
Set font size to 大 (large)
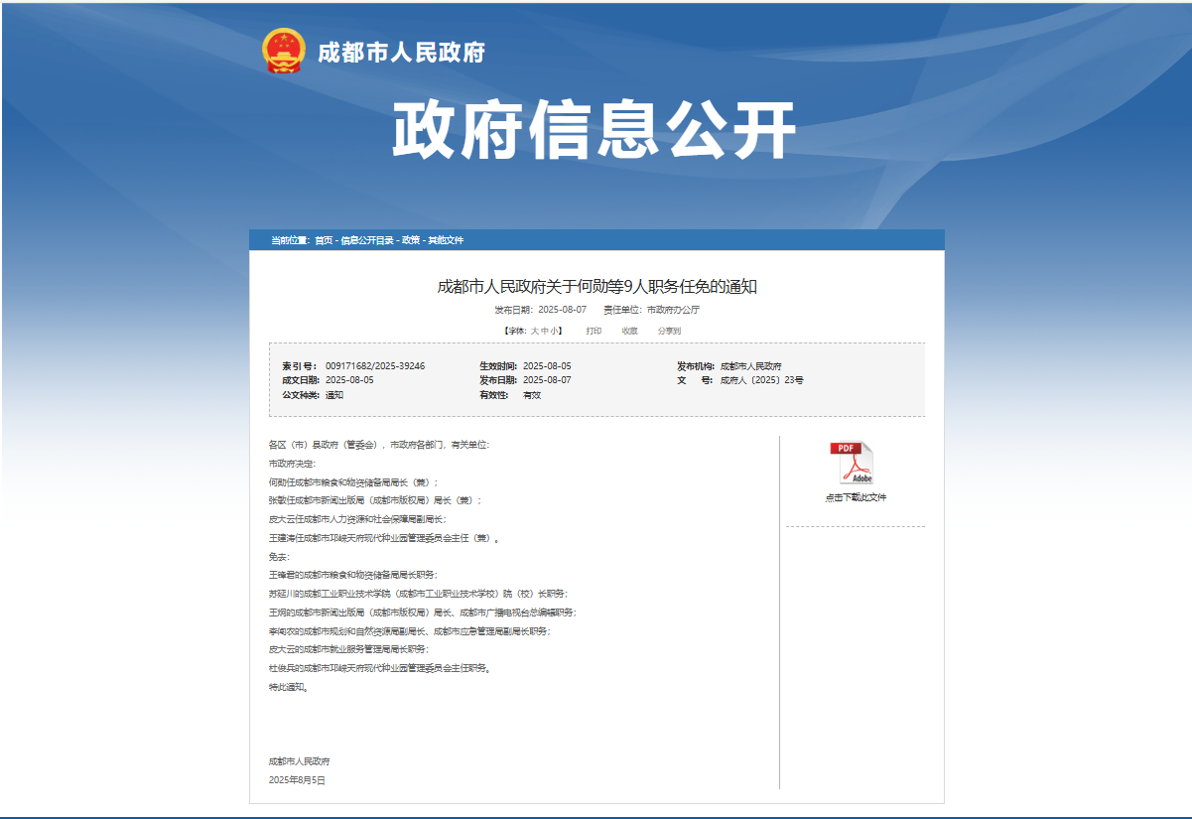[x=534, y=331]
